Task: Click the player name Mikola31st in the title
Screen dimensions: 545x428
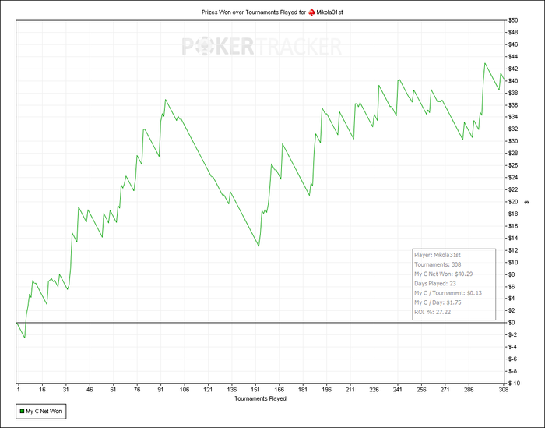Action: click(x=330, y=12)
